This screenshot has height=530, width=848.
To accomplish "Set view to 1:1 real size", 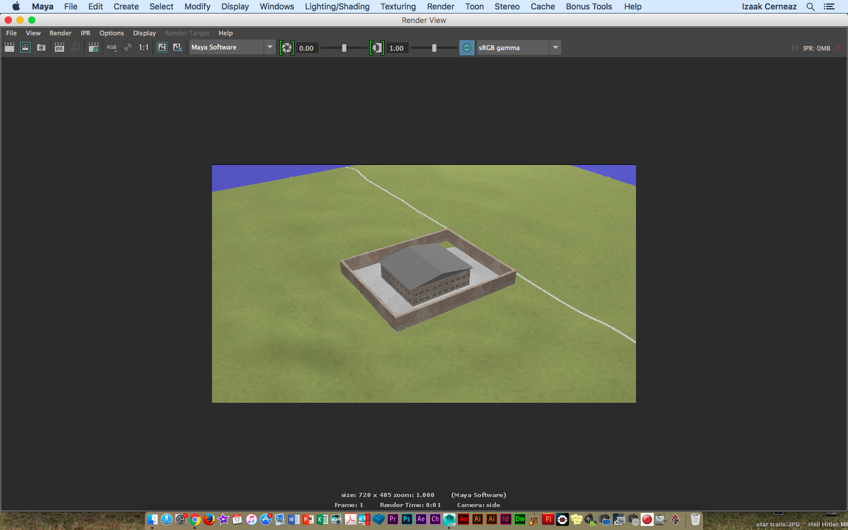I will (143, 48).
